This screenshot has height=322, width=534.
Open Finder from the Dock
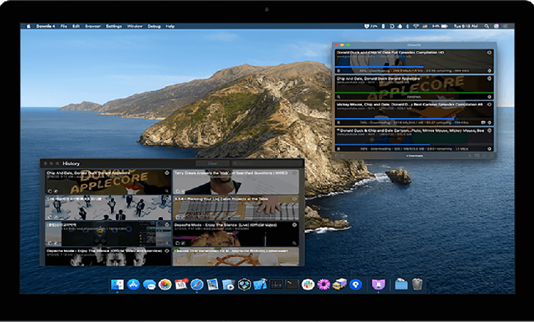click(117, 285)
